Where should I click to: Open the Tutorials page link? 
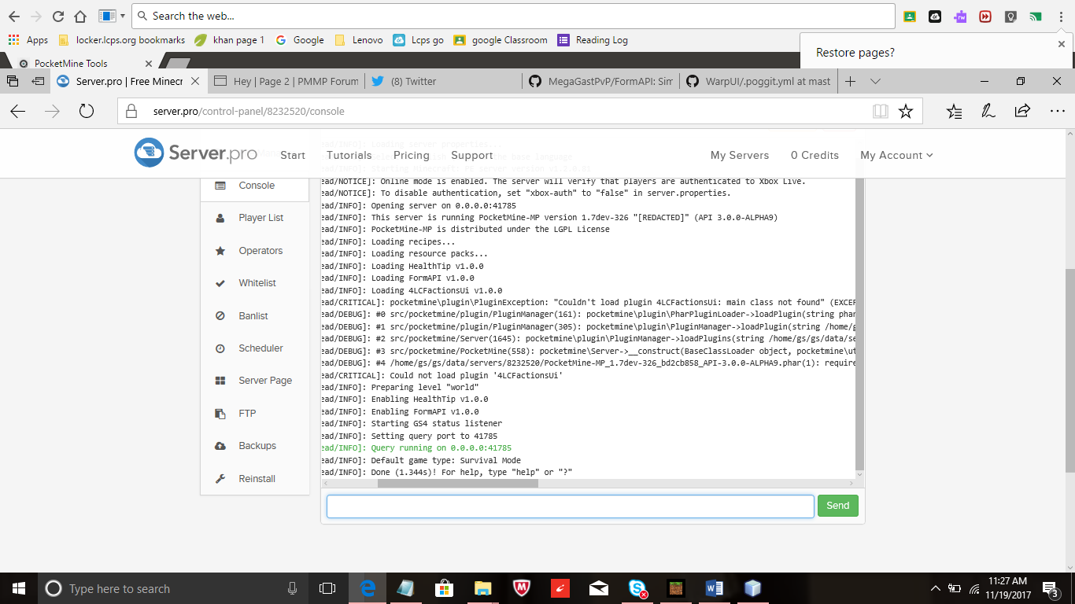point(349,155)
